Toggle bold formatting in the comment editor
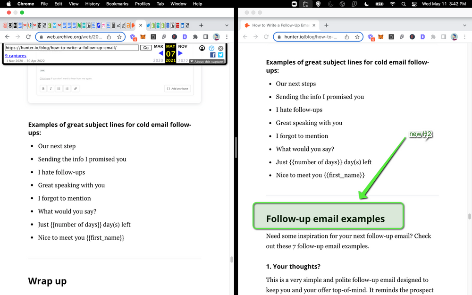The height and width of the screenshot is (295, 472). (x=43, y=88)
